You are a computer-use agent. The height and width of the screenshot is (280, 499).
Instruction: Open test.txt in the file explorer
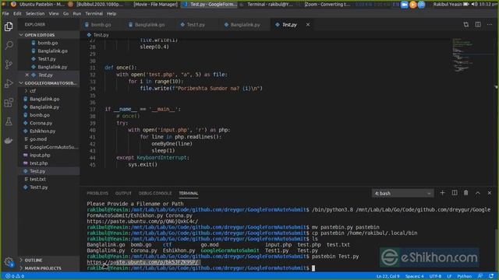click(x=37, y=180)
